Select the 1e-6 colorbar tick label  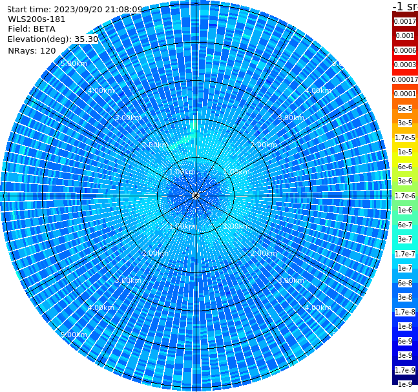click(x=405, y=211)
